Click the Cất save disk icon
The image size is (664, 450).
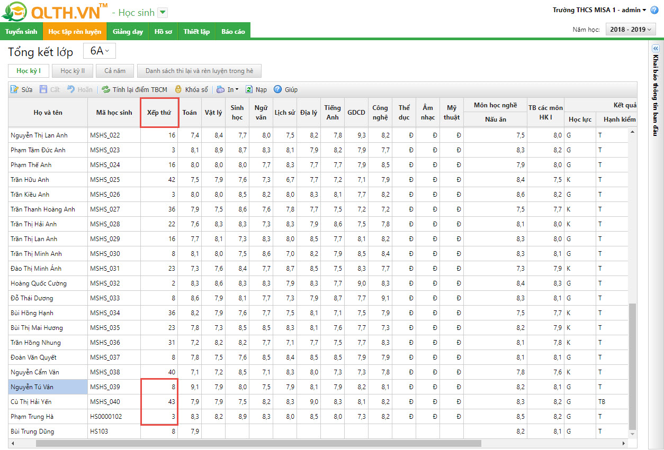pyautogui.click(x=43, y=89)
